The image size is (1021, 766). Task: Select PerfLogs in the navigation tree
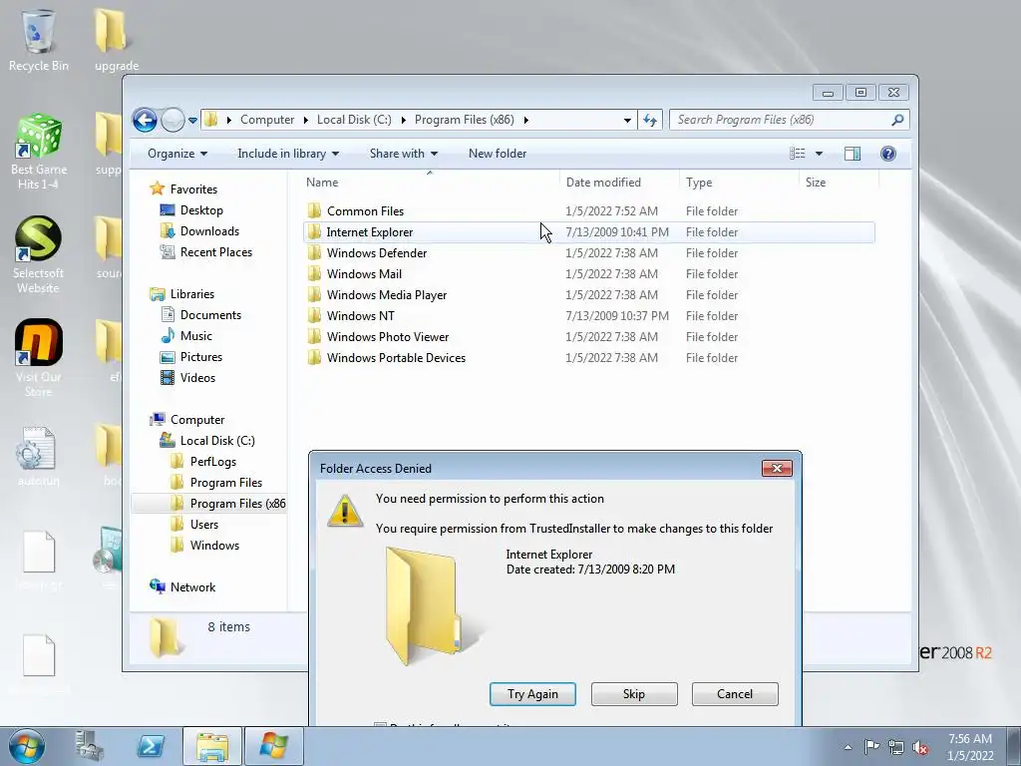tap(213, 462)
